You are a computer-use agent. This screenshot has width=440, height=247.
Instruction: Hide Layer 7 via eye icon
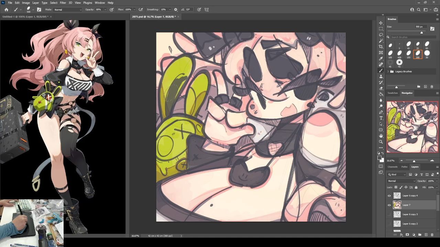pyautogui.click(x=389, y=205)
